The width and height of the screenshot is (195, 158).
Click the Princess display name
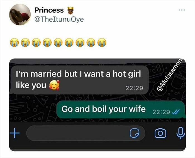pyautogui.click(x=49, y=10)
